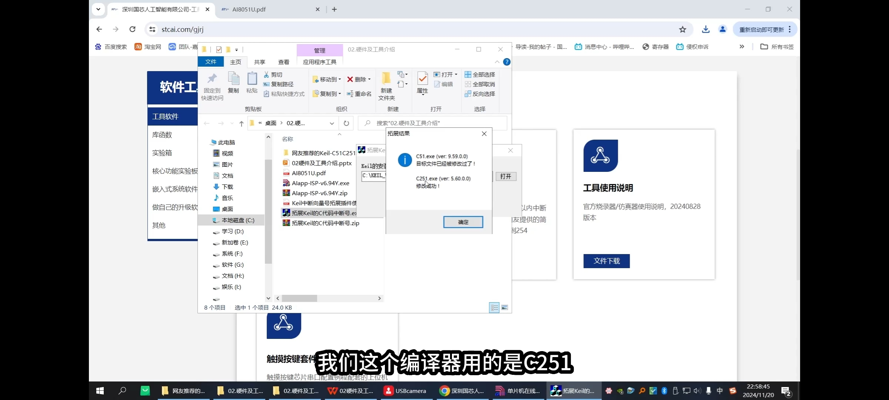Screen dimensions: 889x400
Task: Click the 名称 column header
Action: pos(287,139)
